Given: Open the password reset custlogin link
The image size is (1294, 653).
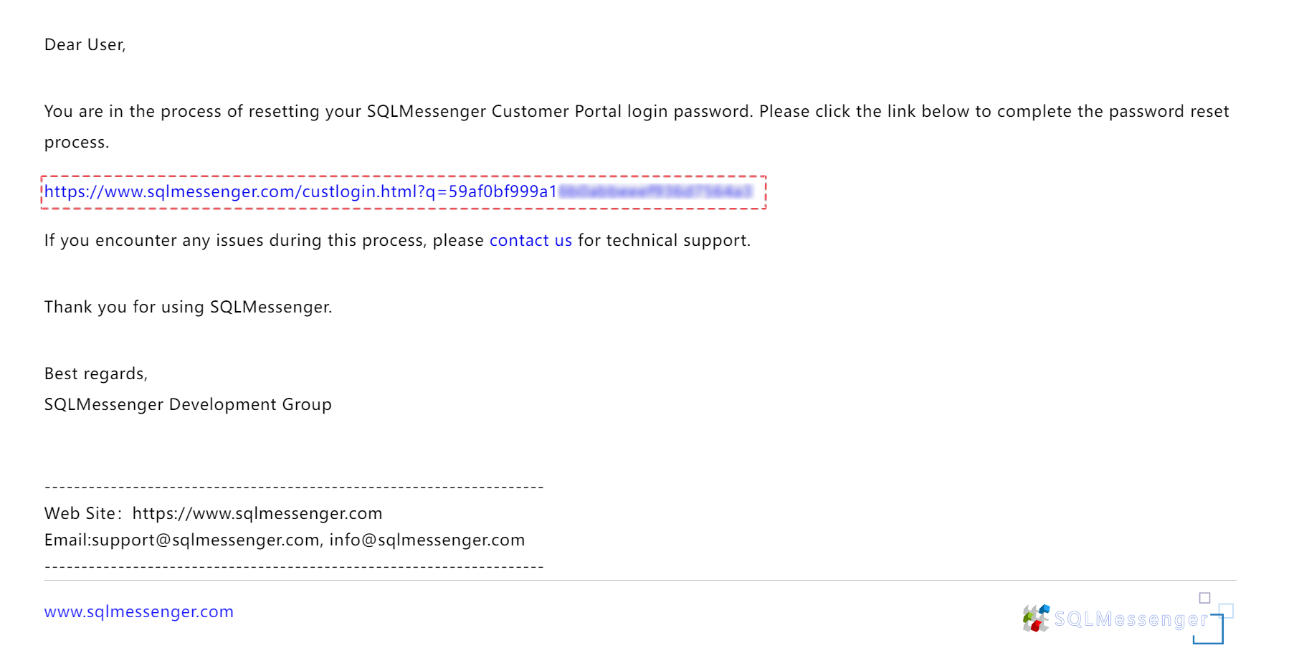Looking at the screenshot, I should point(300,192).
